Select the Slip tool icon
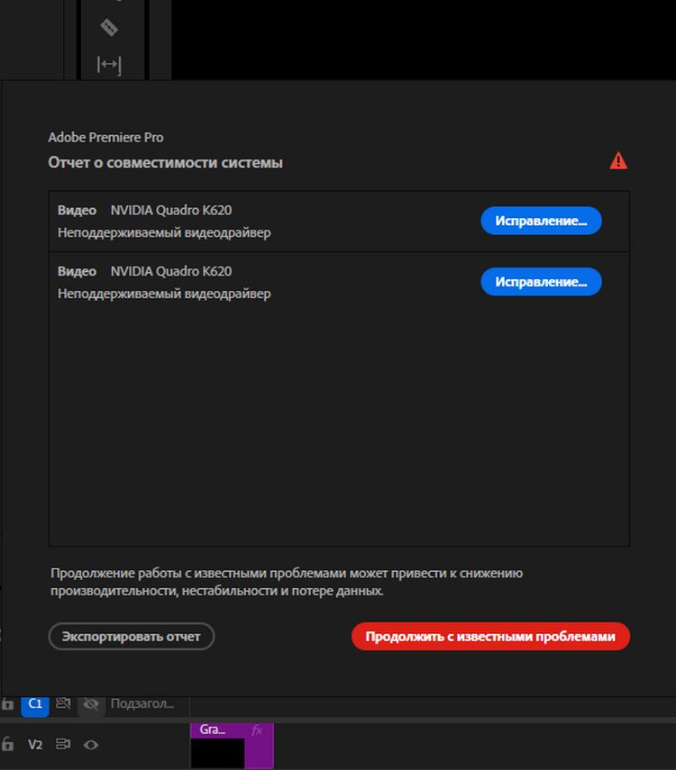The height and width of the screenshot is (770, 676). coord(109,64)
